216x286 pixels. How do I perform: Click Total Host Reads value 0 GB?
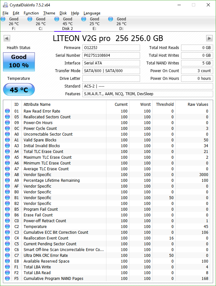pos(197,48)
